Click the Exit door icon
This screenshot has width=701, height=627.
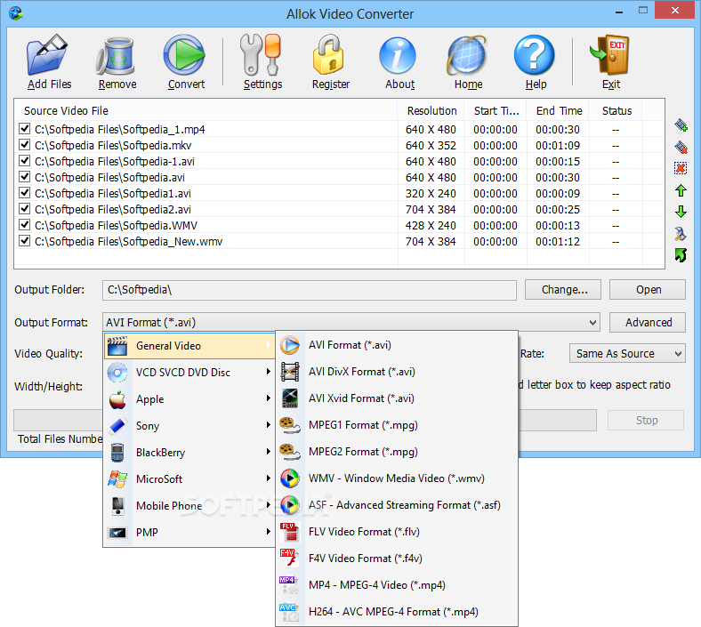click(609, 55)
